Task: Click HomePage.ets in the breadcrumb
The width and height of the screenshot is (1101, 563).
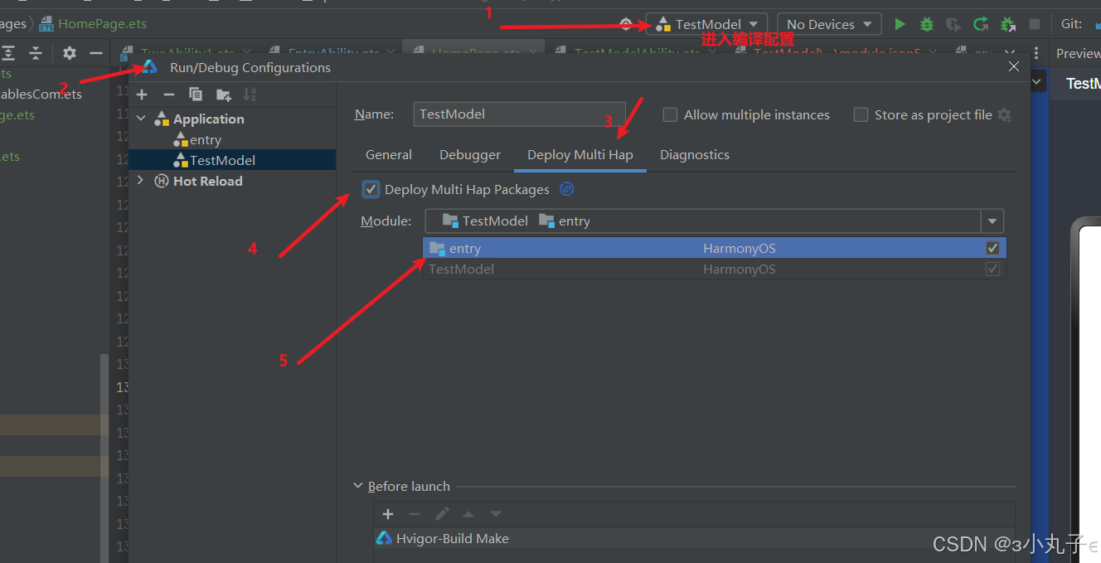Action: [102, 24]
